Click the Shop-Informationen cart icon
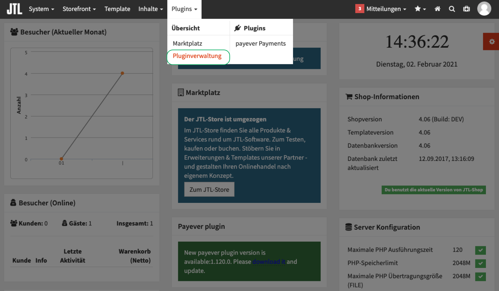 [349, 97]
